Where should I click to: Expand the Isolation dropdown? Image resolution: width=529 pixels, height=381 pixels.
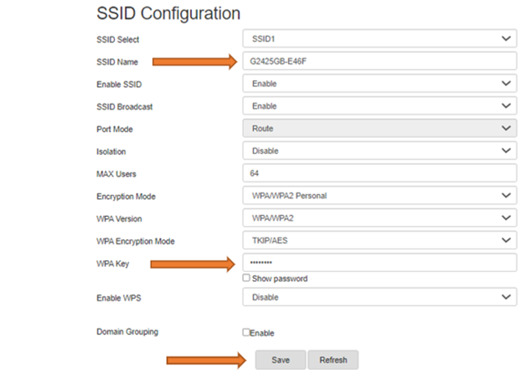coord(380,151)
